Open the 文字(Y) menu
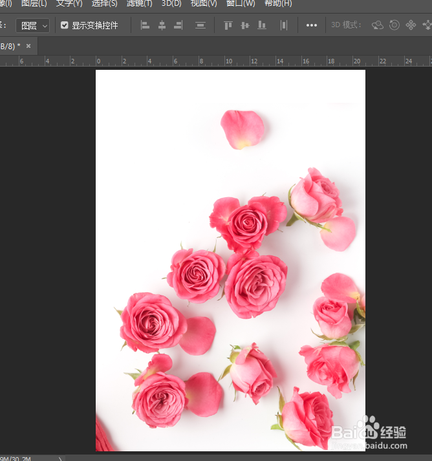The image size is (432, 461). [x=69, y=3]
